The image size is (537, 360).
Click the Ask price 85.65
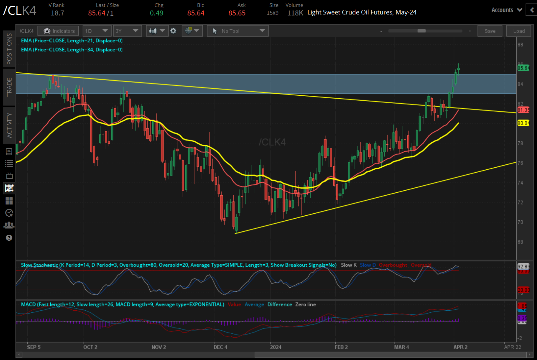tap(237, 13)
